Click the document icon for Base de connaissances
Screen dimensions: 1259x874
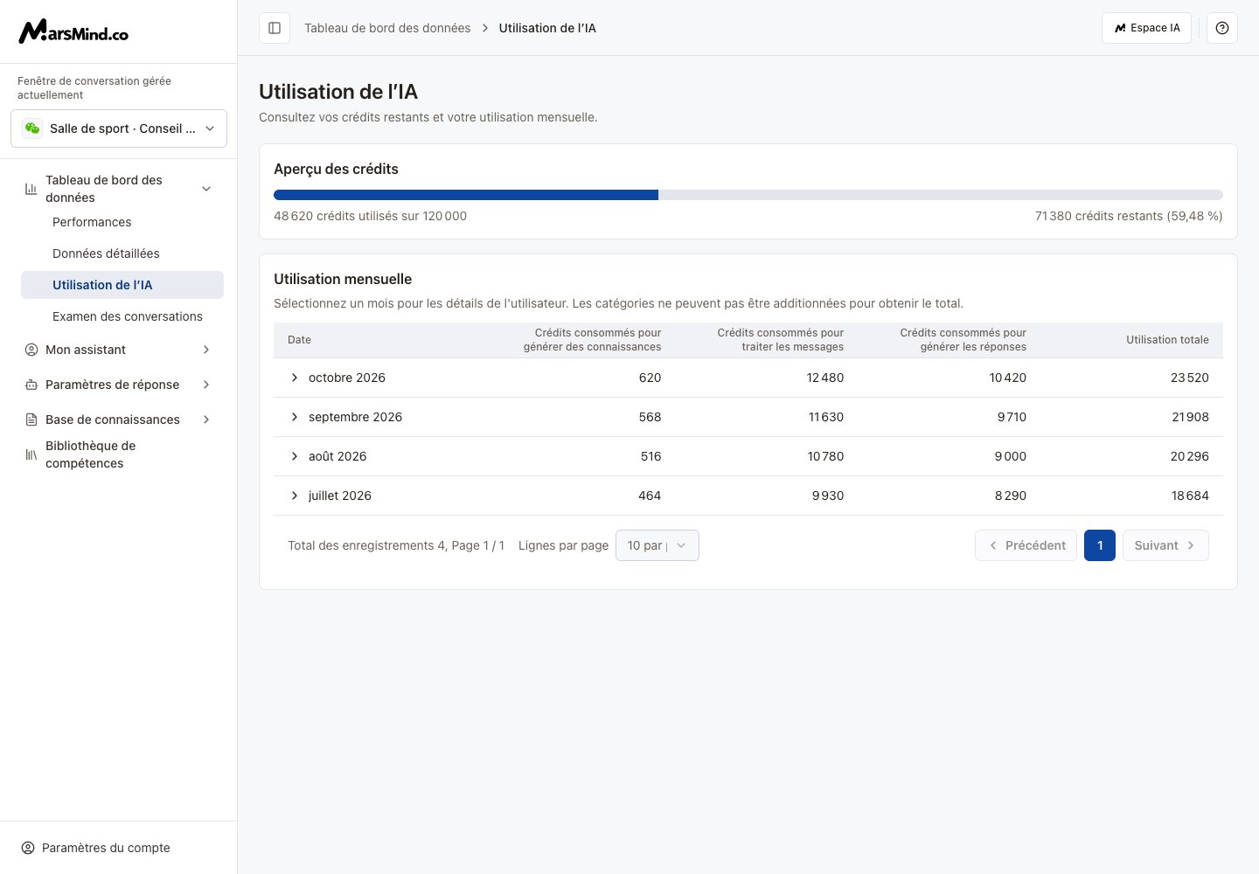point(31,420)
